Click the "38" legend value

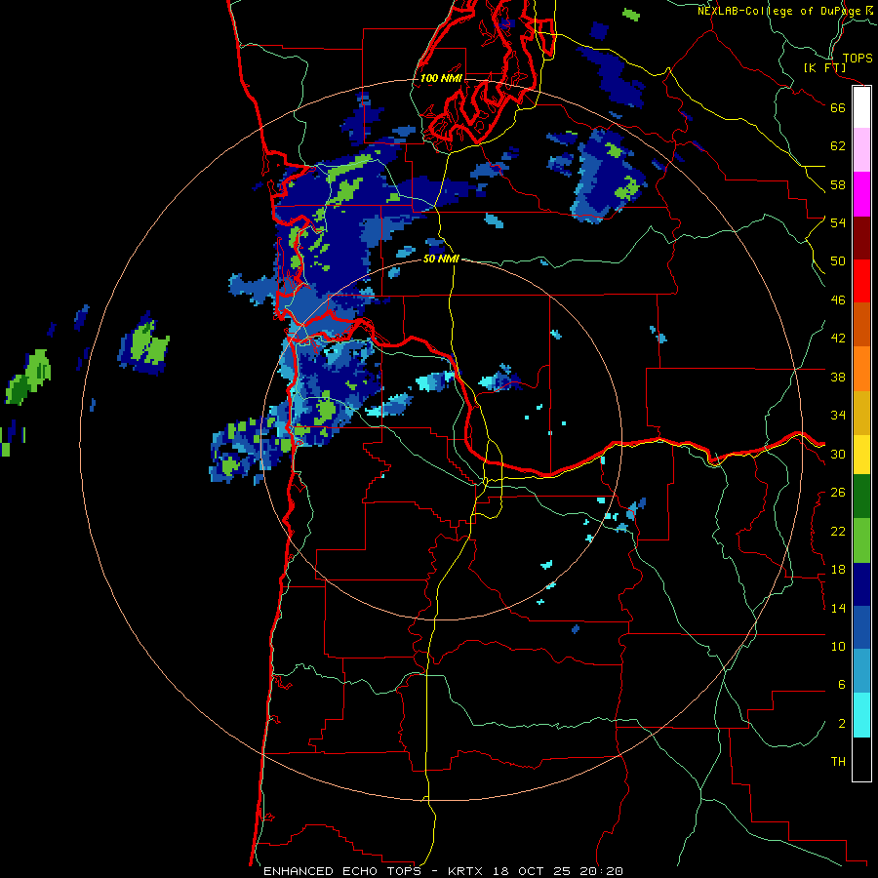838,377
